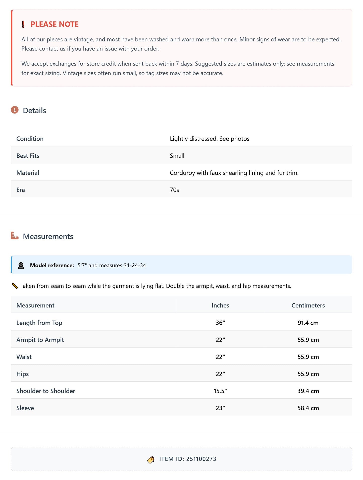The height and width of the screenshot is (480, 363).
Task: Click the yellow pencil ruler icon
Action: (15, 286)
